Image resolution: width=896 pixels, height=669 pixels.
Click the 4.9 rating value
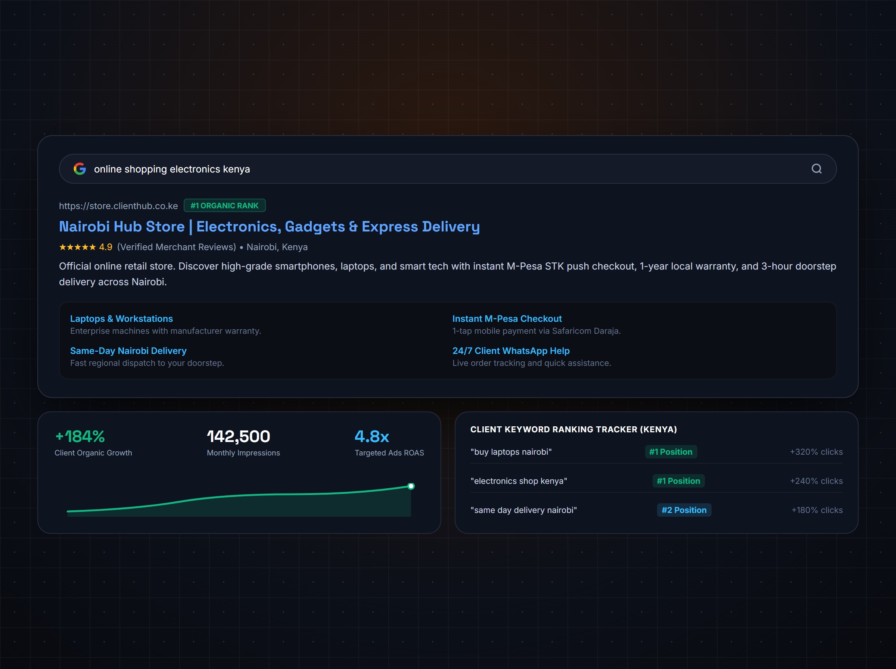(x=106, y=247)
